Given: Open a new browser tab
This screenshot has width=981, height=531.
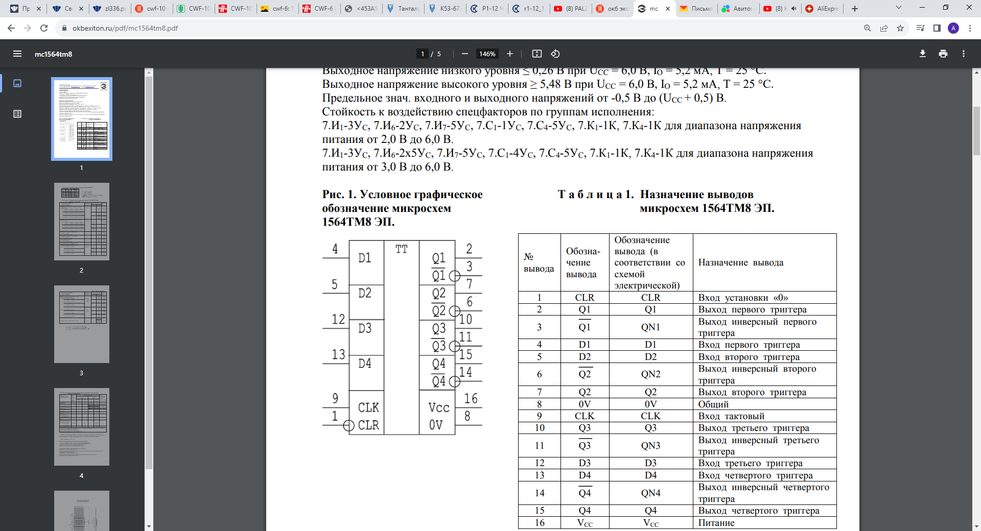Looking at the screenshot, I should [854, 9].
